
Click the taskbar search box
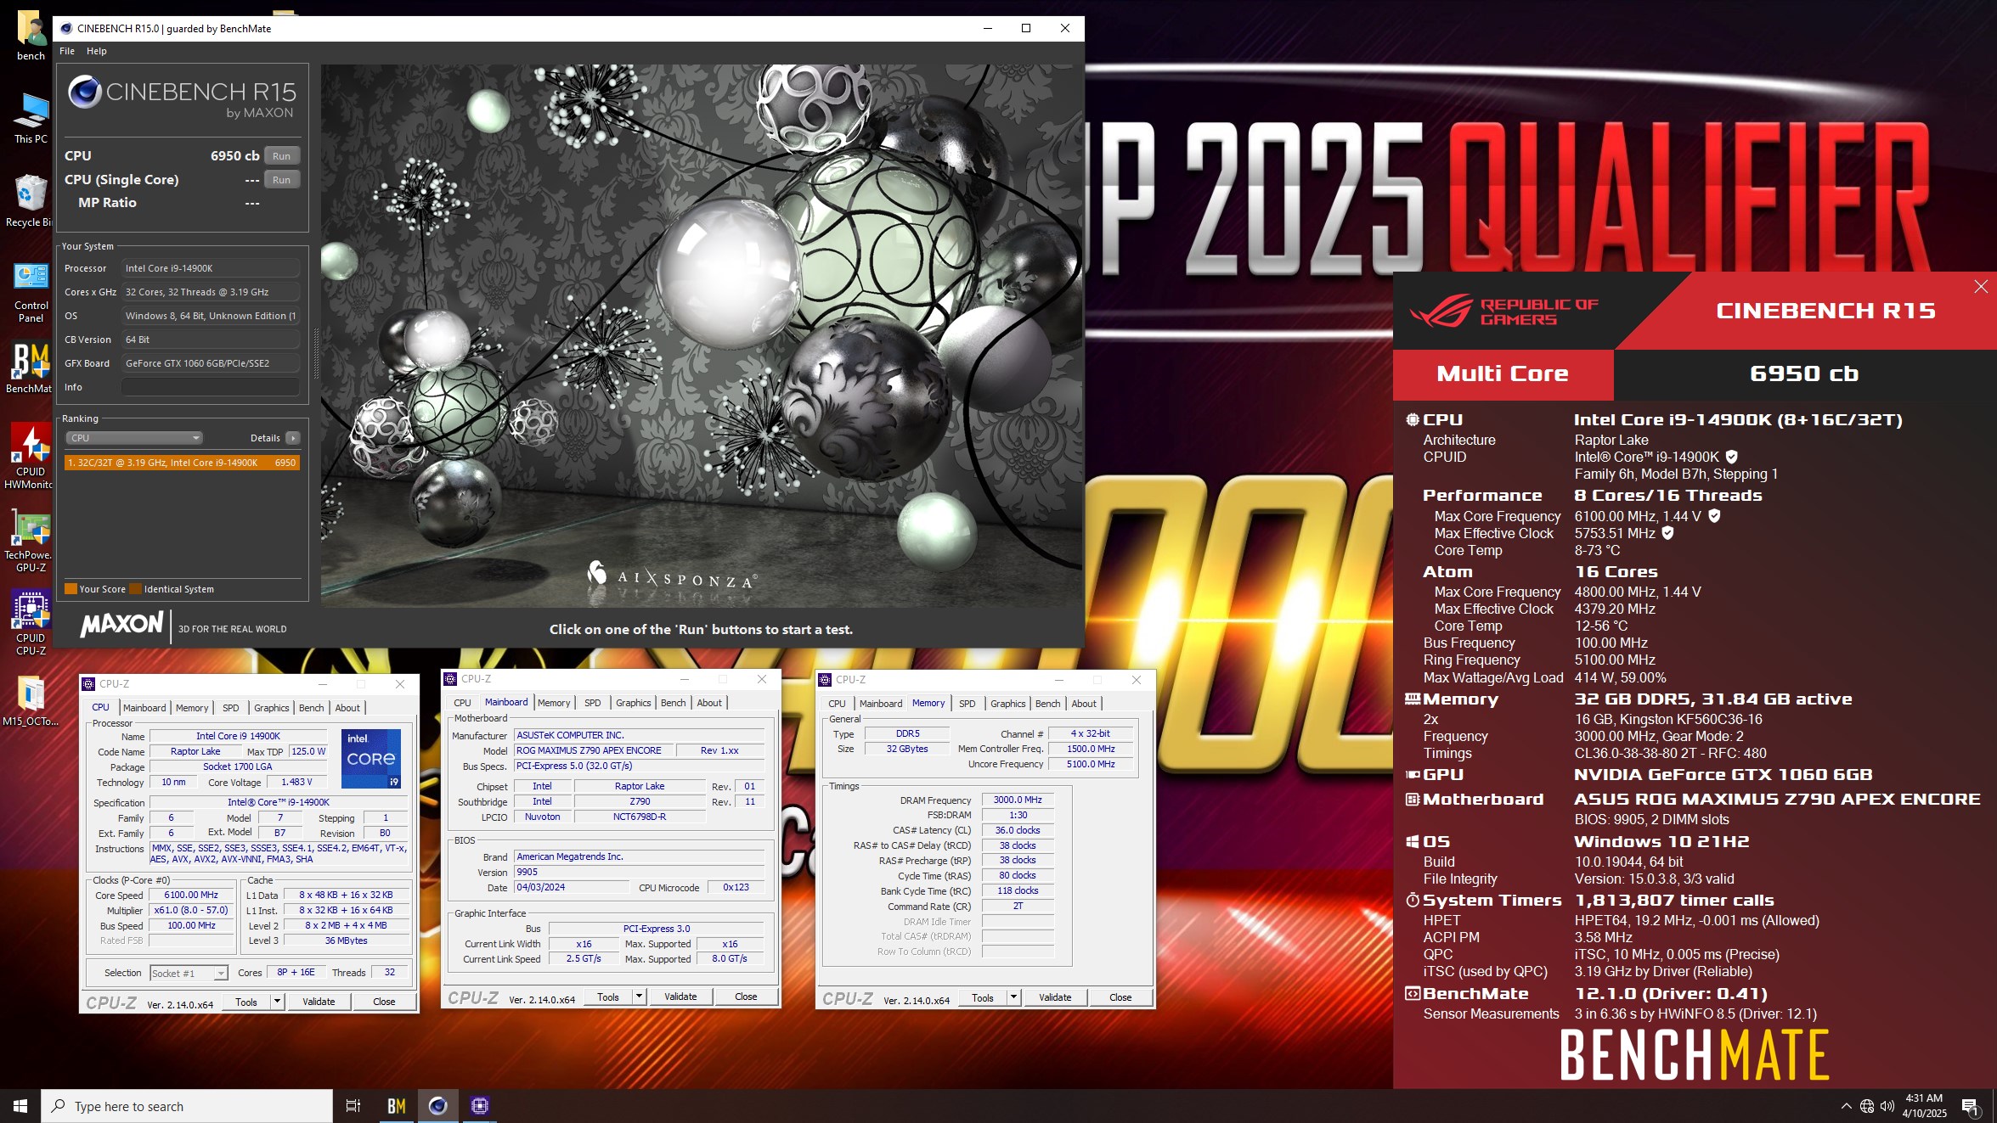point(187,1106)
